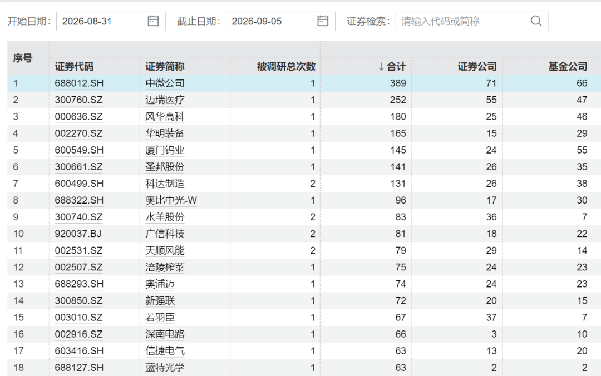Sort by 证券简称 column header
601x376 pixels.
165,67
